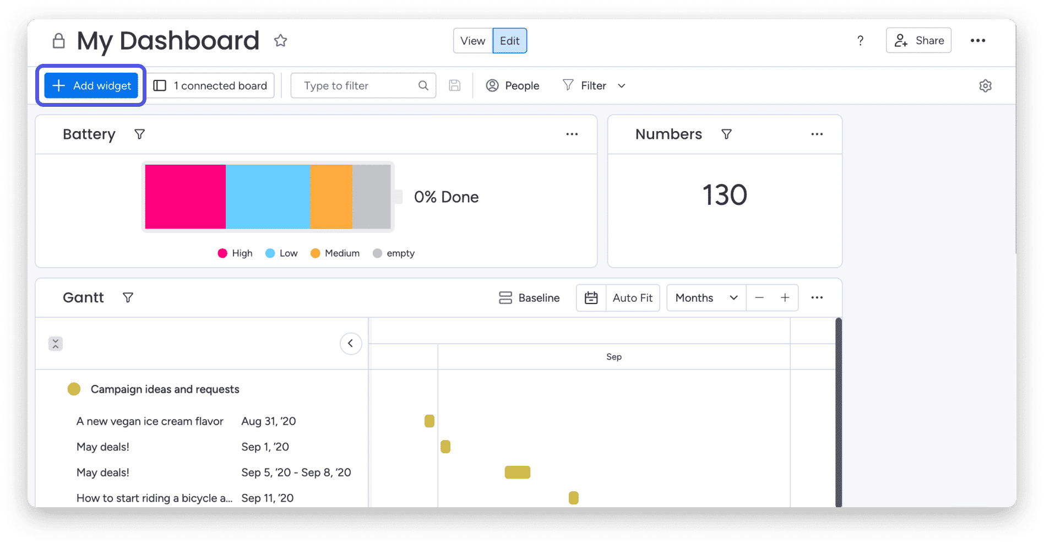Click the orange Medium battery segment

(x=331, y=197)
